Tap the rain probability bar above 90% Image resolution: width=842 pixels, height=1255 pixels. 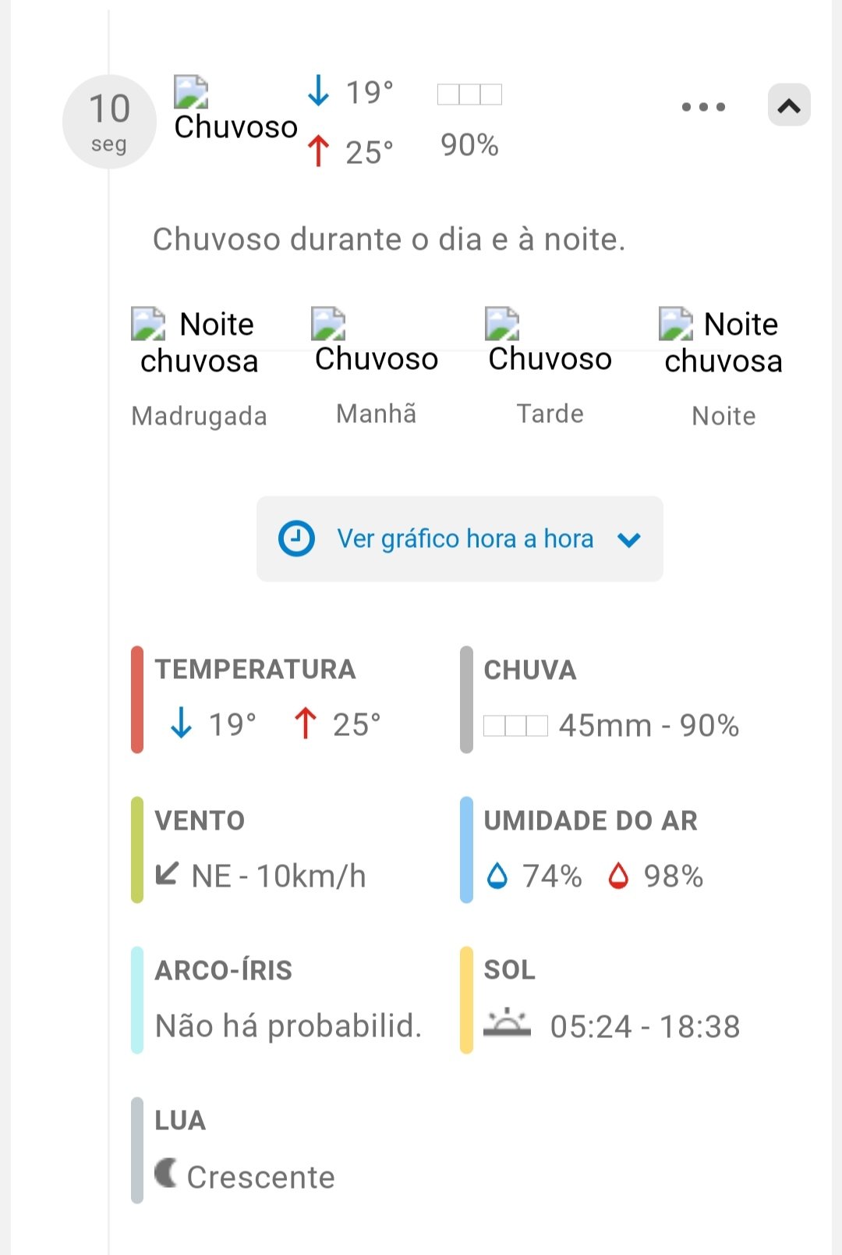point(469,94)
